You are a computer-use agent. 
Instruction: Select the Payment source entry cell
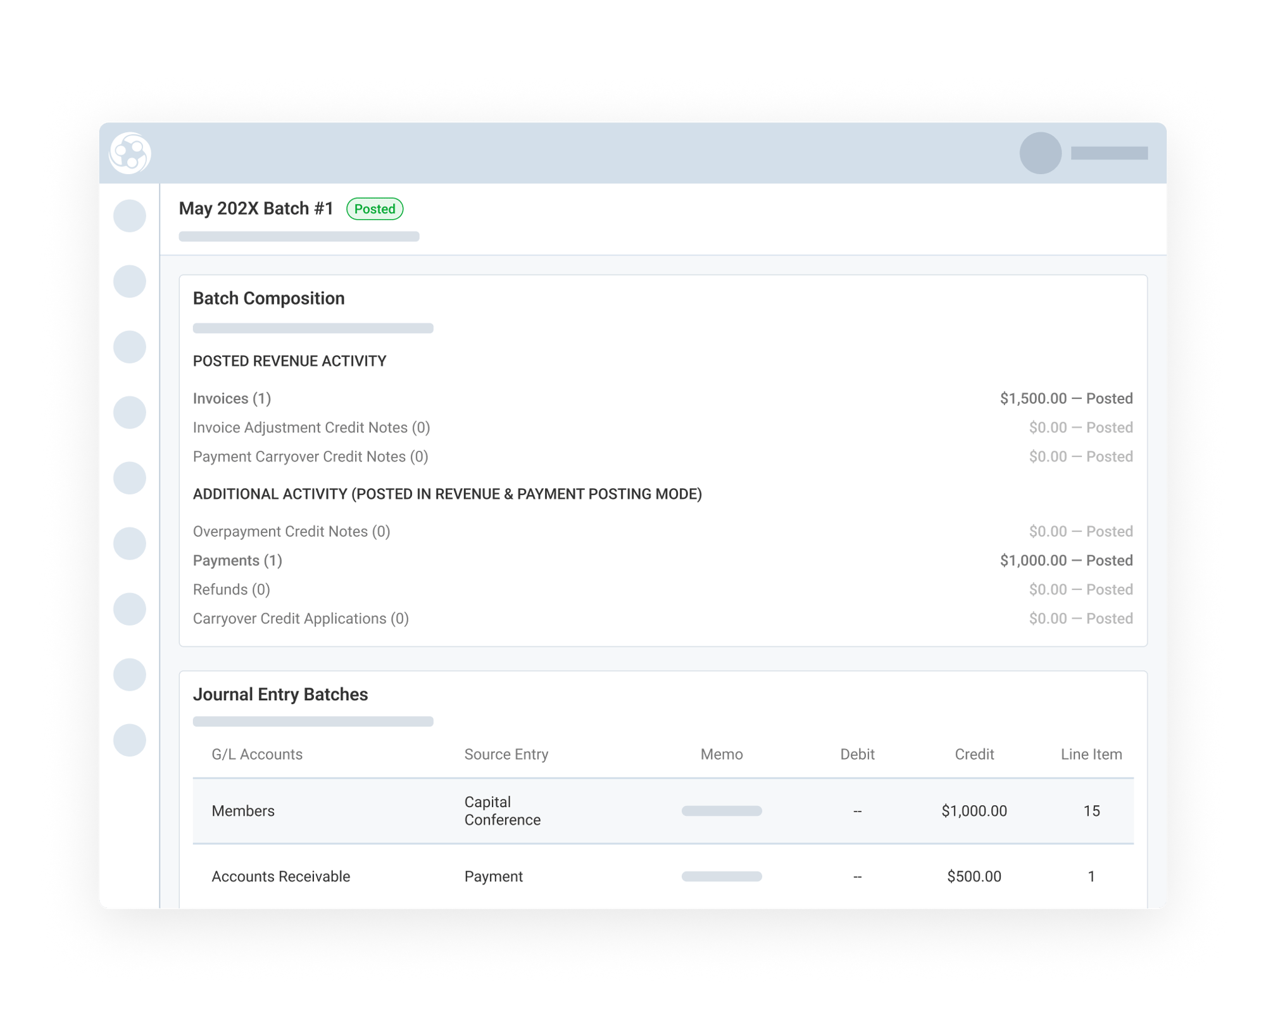click(x=494, y=876)
